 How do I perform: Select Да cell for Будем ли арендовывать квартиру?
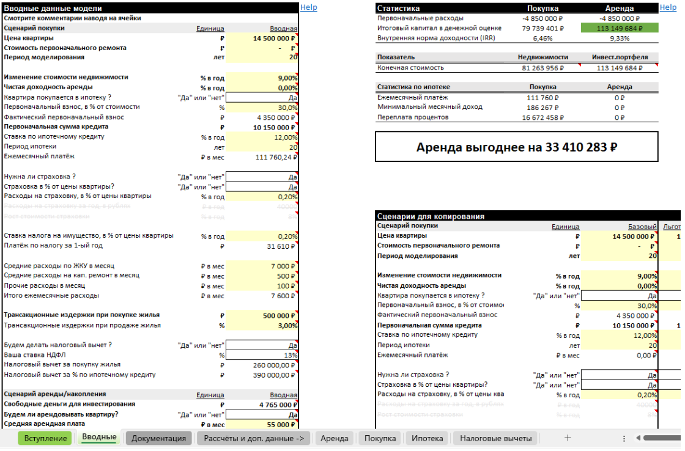point(262,414)
